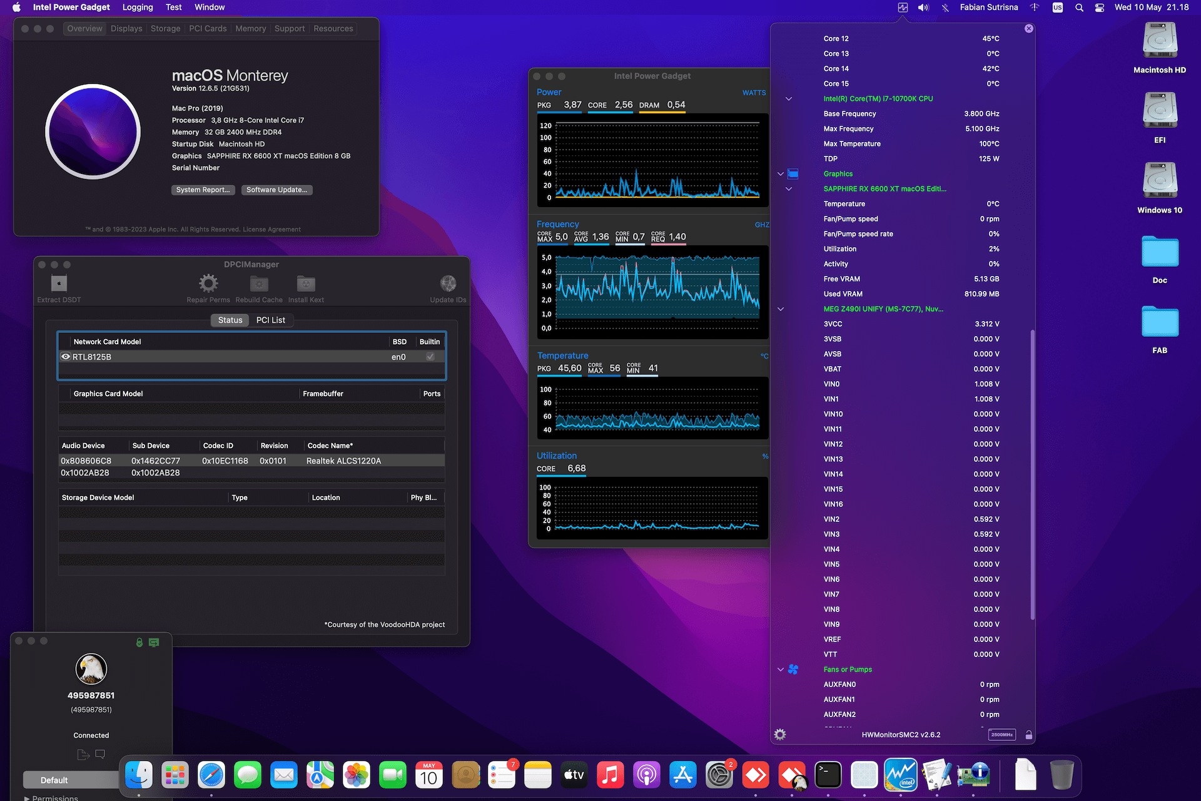Click Rebuild Cache folder icon
Screen dimensions: 1201x801
(x=259, y=283)
